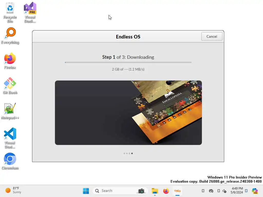Select the second slideshow page dot
This screenshot has width=263, height=197.
(127, 153)
